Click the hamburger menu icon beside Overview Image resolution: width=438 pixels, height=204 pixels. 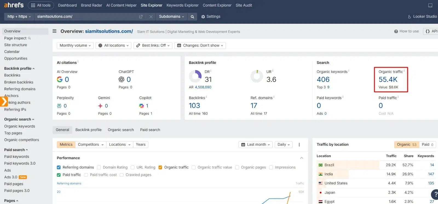(54, 31)
